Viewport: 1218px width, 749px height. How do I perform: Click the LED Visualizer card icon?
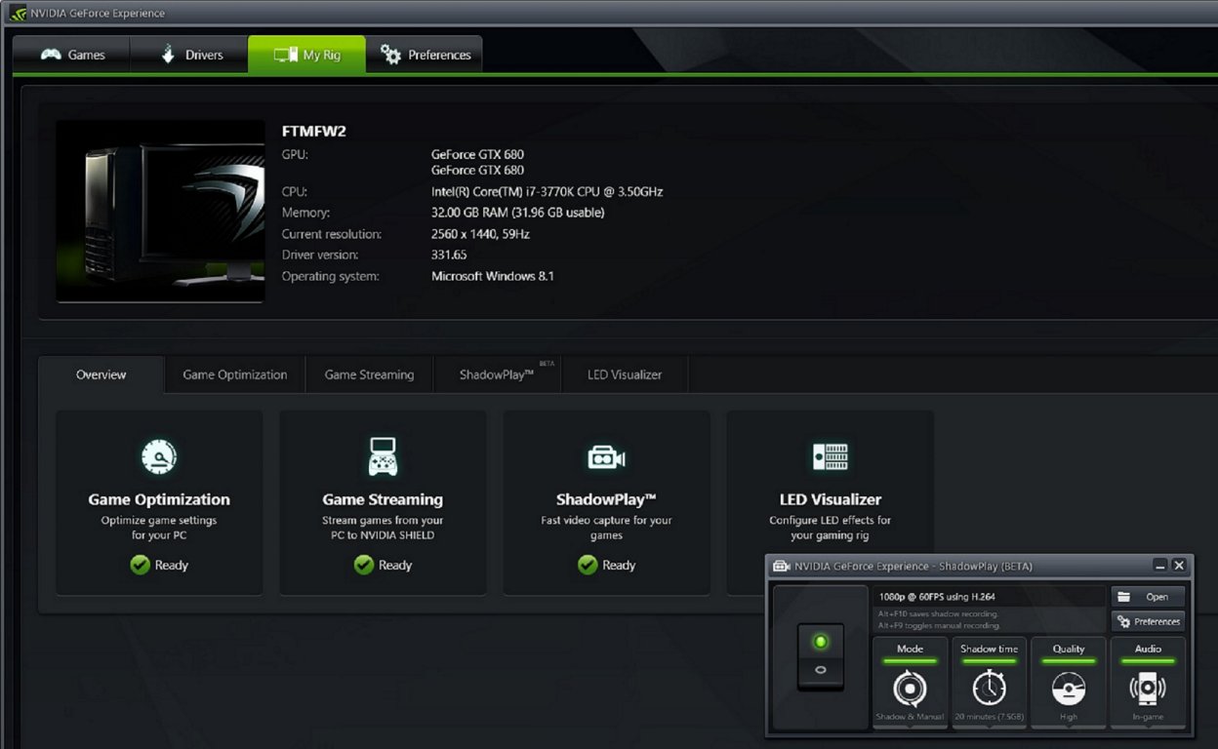(x=831, y=456)
